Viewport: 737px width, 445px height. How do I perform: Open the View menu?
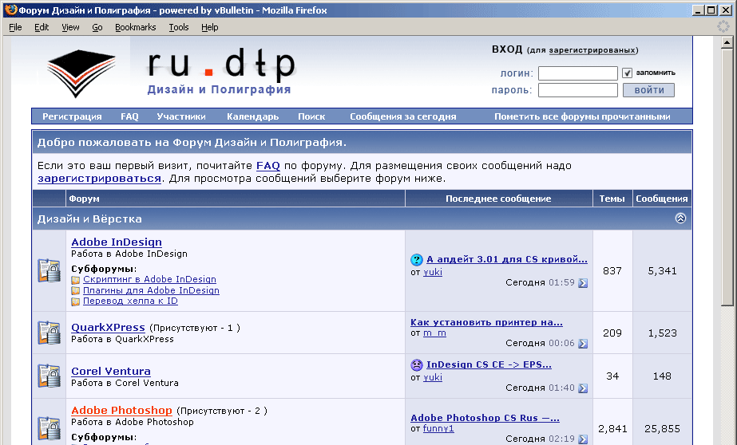click(70, 27)
